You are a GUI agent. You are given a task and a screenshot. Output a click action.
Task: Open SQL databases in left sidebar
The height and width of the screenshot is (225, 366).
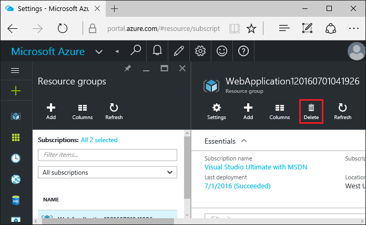click(16, 200)
